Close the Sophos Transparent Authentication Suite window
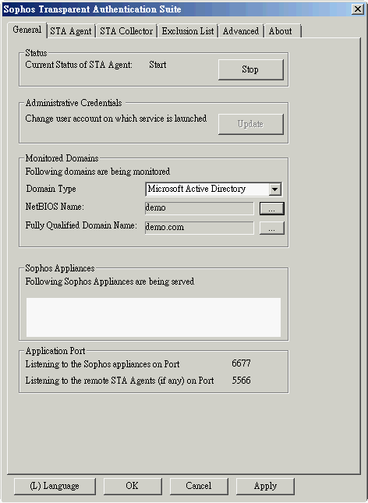This screenshot has width=368, height=503. tap(357, 9)
